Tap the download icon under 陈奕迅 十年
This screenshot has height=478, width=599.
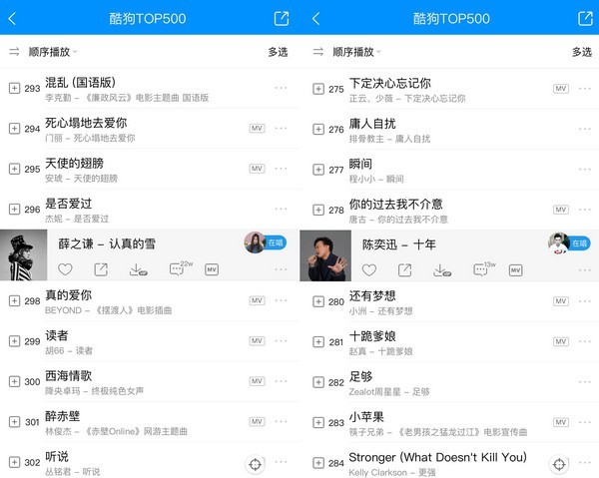click(442, 270)
